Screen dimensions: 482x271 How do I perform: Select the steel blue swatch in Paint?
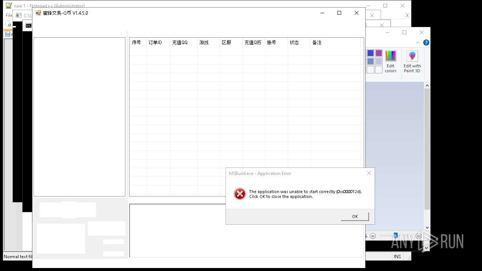[x=371, y=61]
